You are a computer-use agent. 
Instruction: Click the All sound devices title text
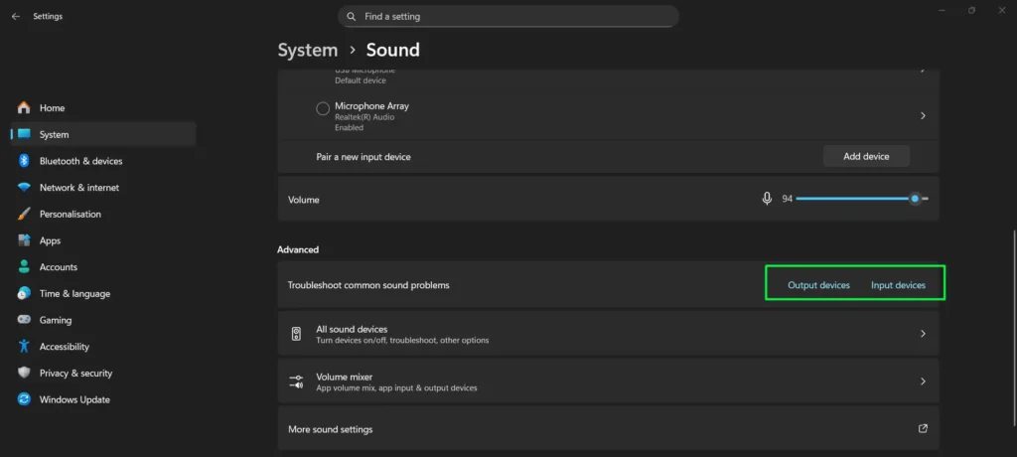pos(352,329)
